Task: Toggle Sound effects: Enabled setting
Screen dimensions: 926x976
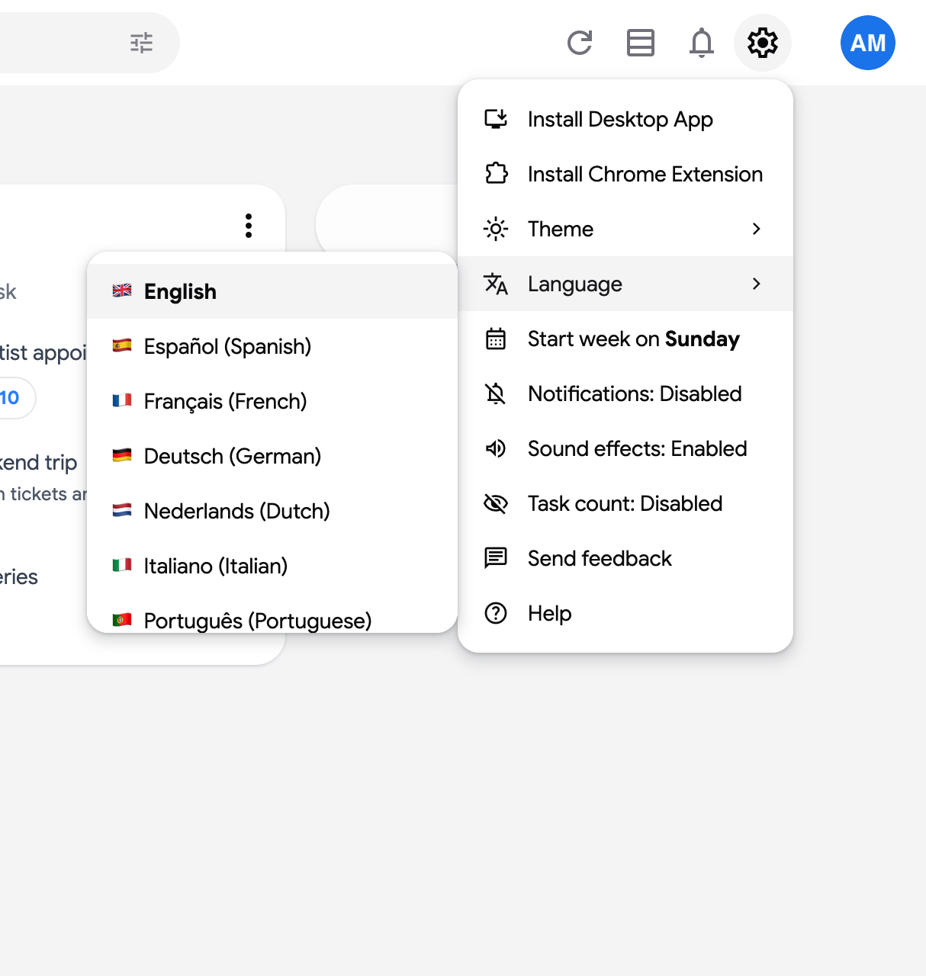Action: point(625,448)
